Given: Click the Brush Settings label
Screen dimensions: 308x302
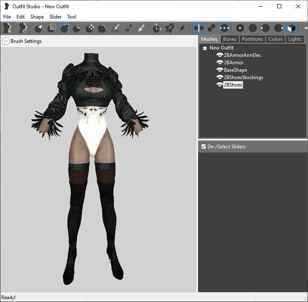Looking at the screenshot, I should point(26,41).
